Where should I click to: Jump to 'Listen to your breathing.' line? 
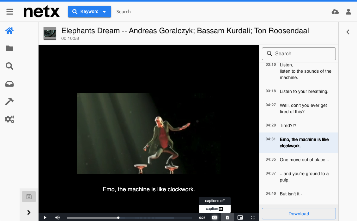click(299, 91)
